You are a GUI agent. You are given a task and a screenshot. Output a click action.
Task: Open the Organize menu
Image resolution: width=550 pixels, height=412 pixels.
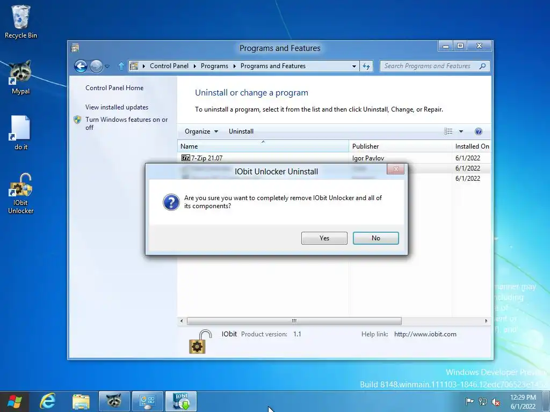(201, 131)
